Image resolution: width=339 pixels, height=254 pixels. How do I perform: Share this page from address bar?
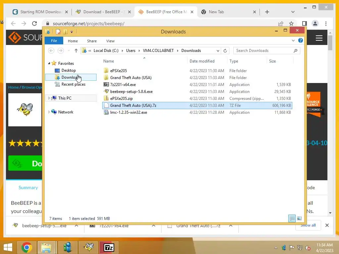point(281,23)
